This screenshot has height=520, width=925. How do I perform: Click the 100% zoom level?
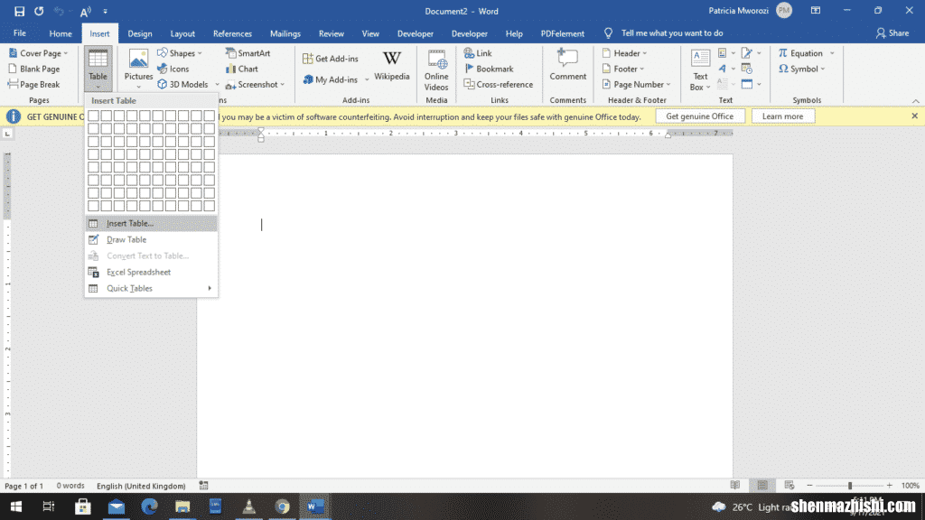[x=911, y=486]
